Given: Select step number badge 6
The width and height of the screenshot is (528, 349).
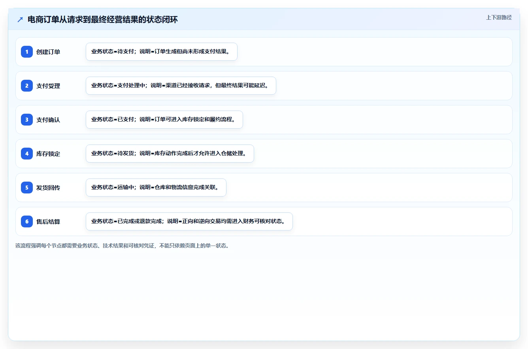Looking at the screenshot, I should pyautogui.click(x=27, y=221).
